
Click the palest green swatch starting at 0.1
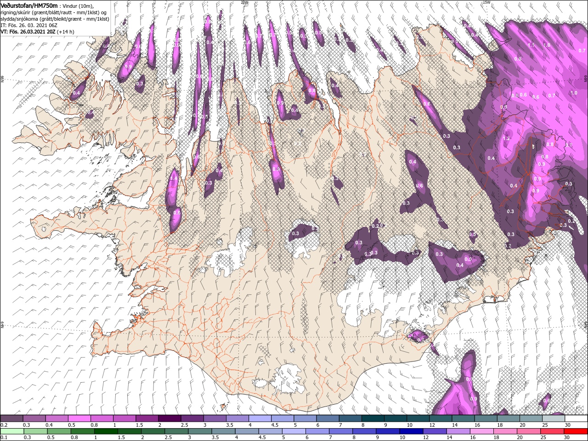click(12, 431)
